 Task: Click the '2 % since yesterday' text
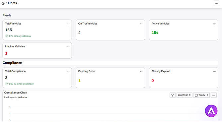click(x=20, y=36)
